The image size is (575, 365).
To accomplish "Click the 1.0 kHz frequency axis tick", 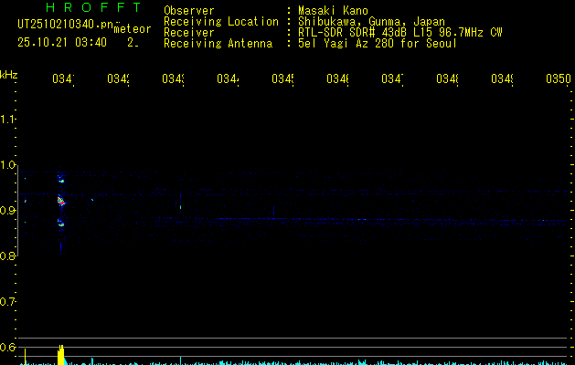I will pyautogui.click(x=8, y=165).
